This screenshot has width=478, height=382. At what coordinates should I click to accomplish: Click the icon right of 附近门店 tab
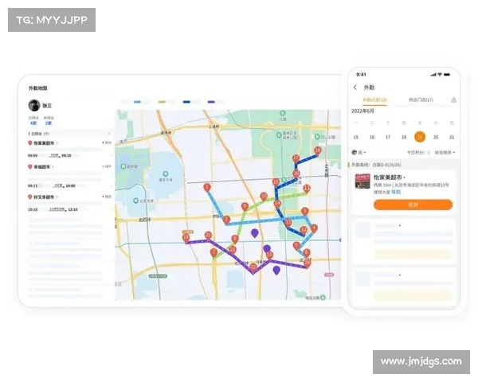pos(453,100)
